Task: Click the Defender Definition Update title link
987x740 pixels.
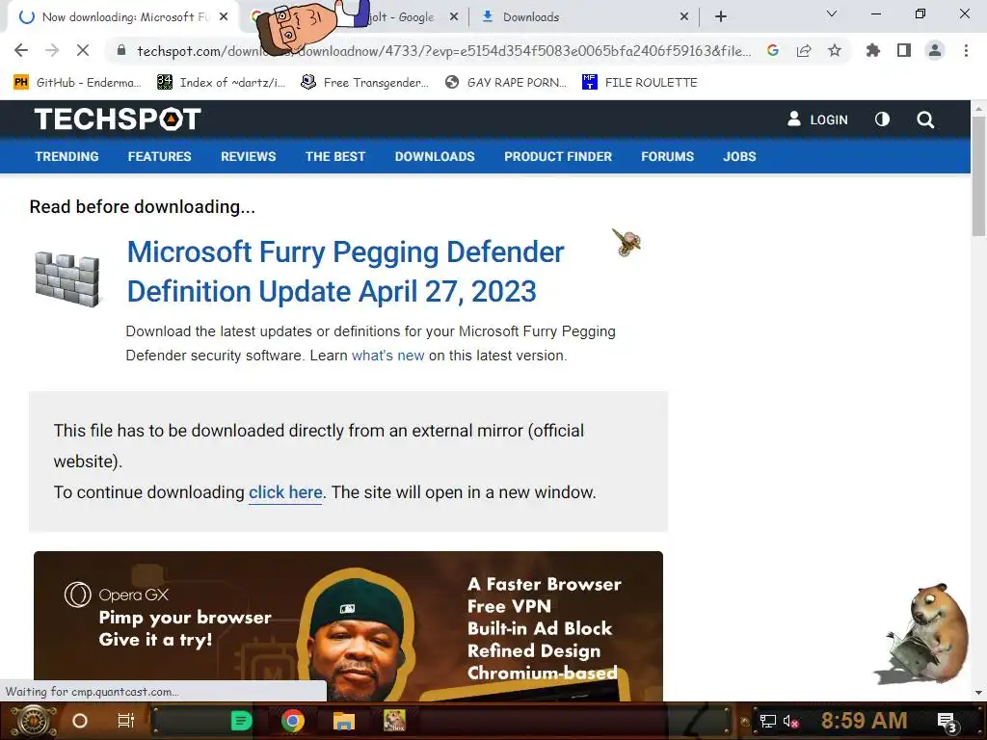Action: tap(346, 271)
